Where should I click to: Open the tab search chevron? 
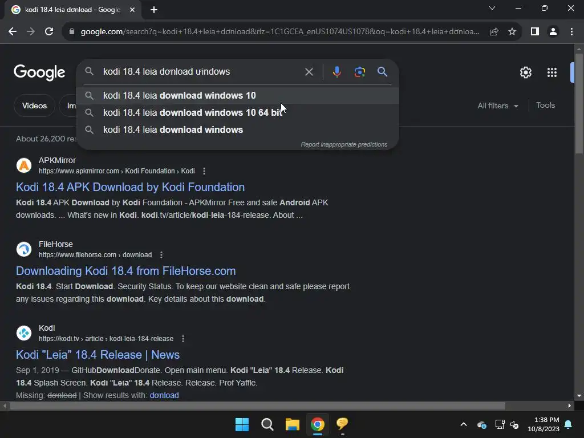coord(492,8)
